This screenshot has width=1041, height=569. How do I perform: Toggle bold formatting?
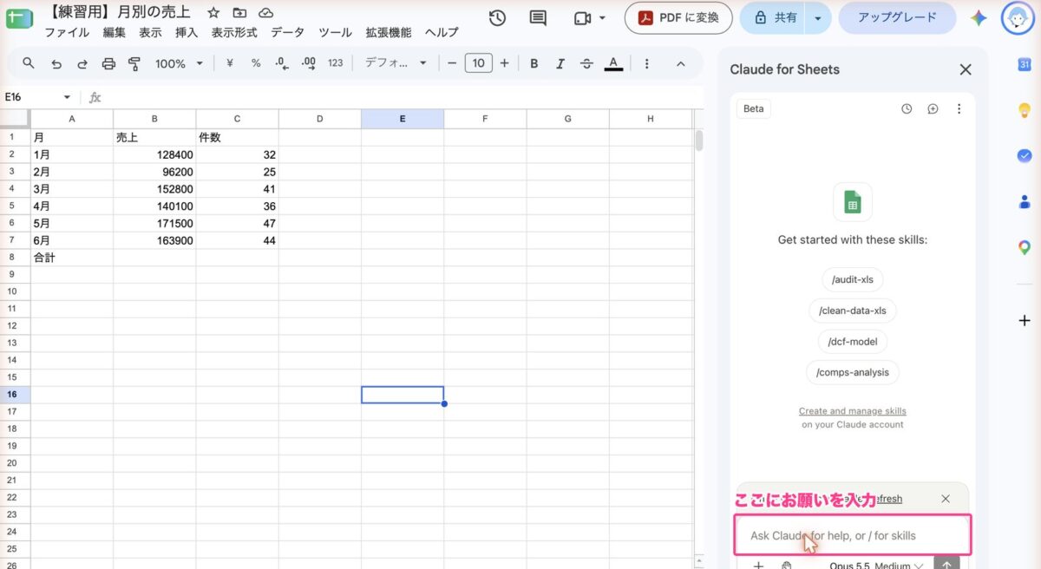pyautogui.click(x=534, y=63)
